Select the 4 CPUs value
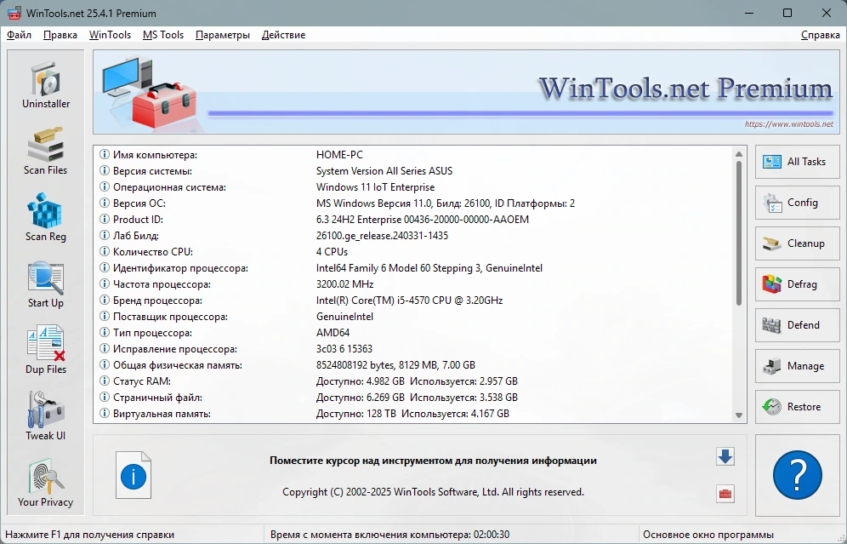This screenshot has width=847, height=544. (x=332, y=252)
